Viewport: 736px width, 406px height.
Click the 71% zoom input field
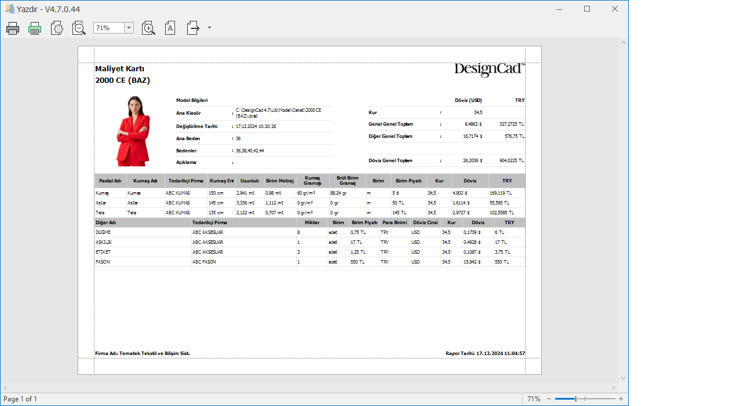tap(108, 28)
